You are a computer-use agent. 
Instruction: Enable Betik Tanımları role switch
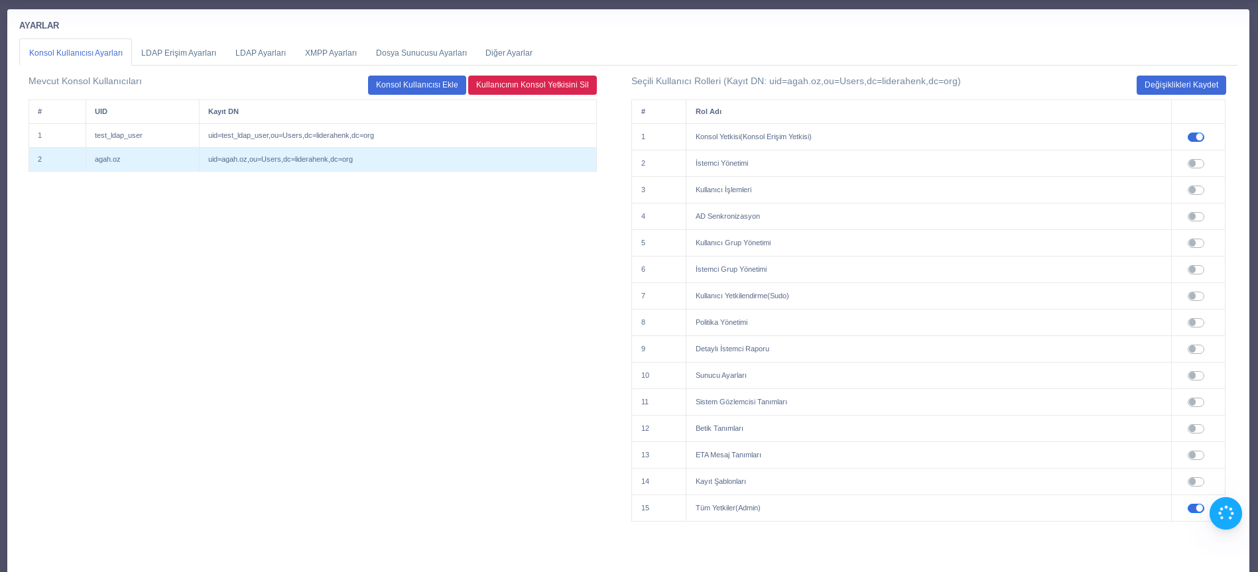(1196, 429)
